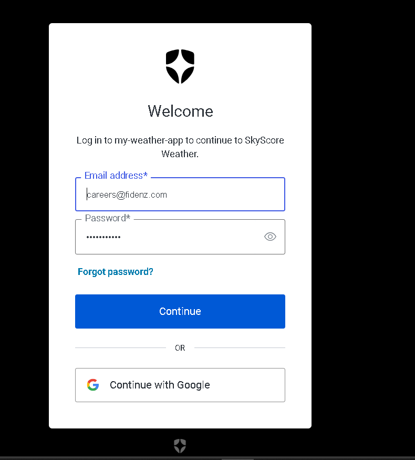Focus the Email address input field
Screen dimensions: 415x460
click(180, 194)
